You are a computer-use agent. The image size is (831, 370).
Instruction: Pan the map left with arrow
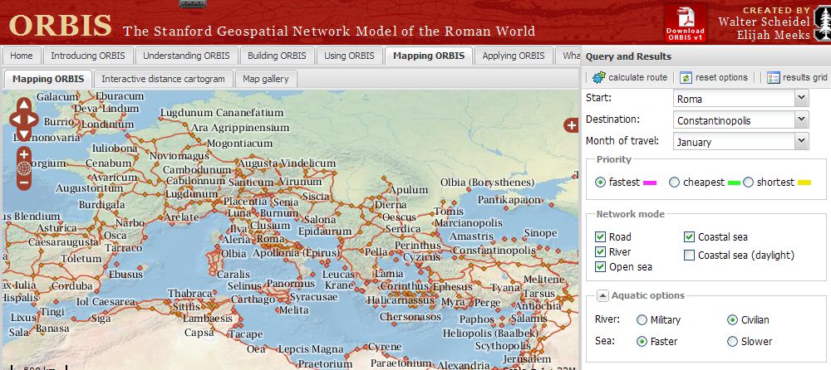15,119
